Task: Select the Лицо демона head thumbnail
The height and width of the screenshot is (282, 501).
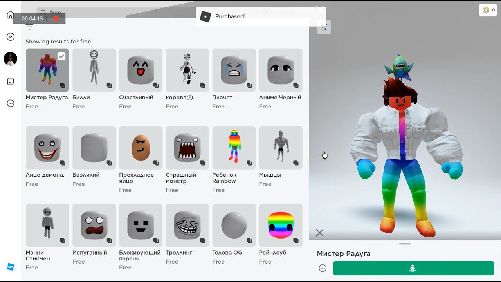Action: point(47,148)
